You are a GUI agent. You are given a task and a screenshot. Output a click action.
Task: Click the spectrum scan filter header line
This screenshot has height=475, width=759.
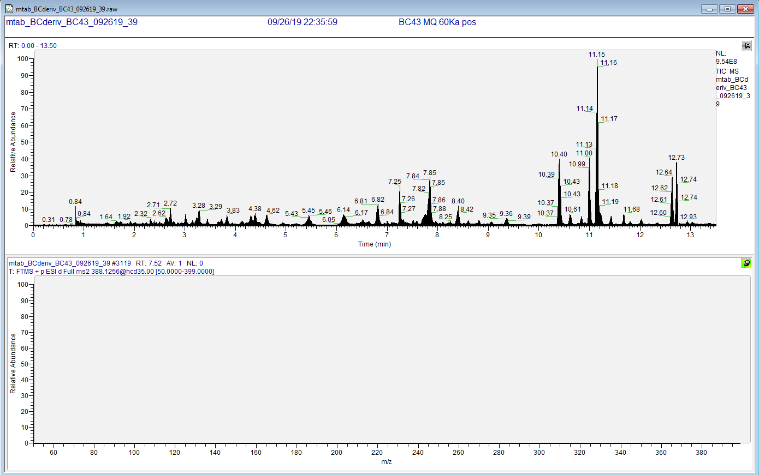111,272
